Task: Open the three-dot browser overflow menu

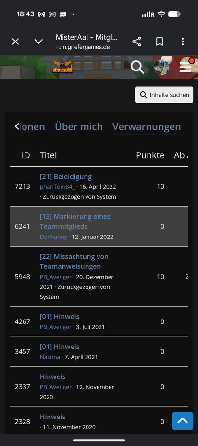Action: click(x=183, y=42)
